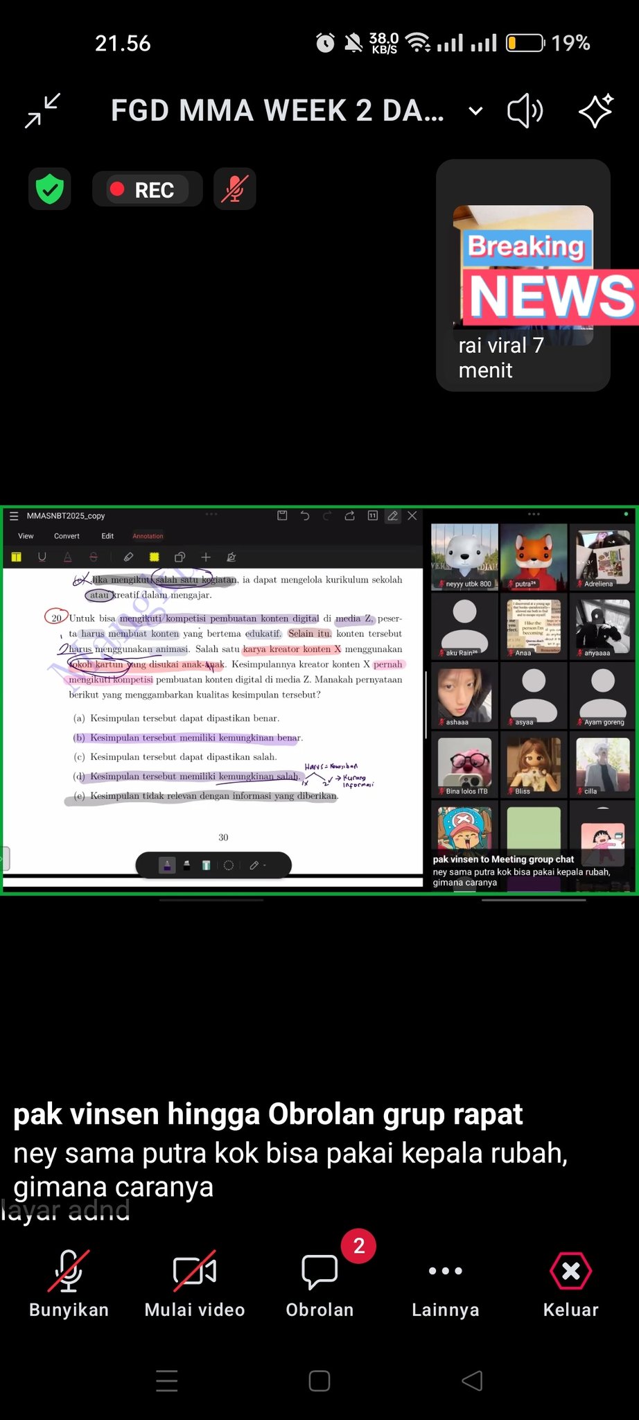Select the teal highlighter in floating toolbar
Screen dimensions: 639x1420
206,865
